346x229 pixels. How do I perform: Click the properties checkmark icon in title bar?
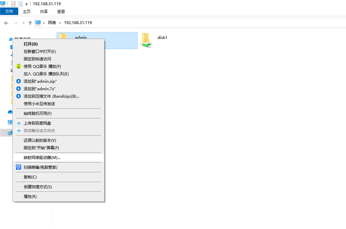[x=13, y=4]
